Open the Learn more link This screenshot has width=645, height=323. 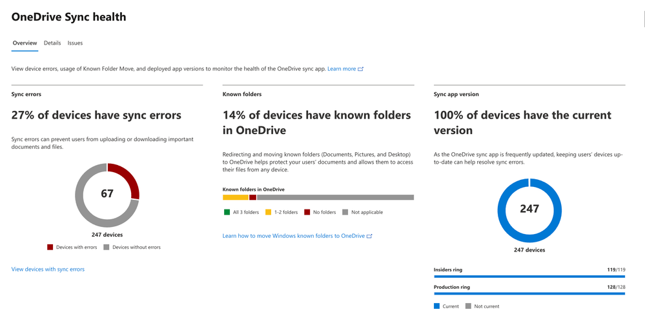342,69
